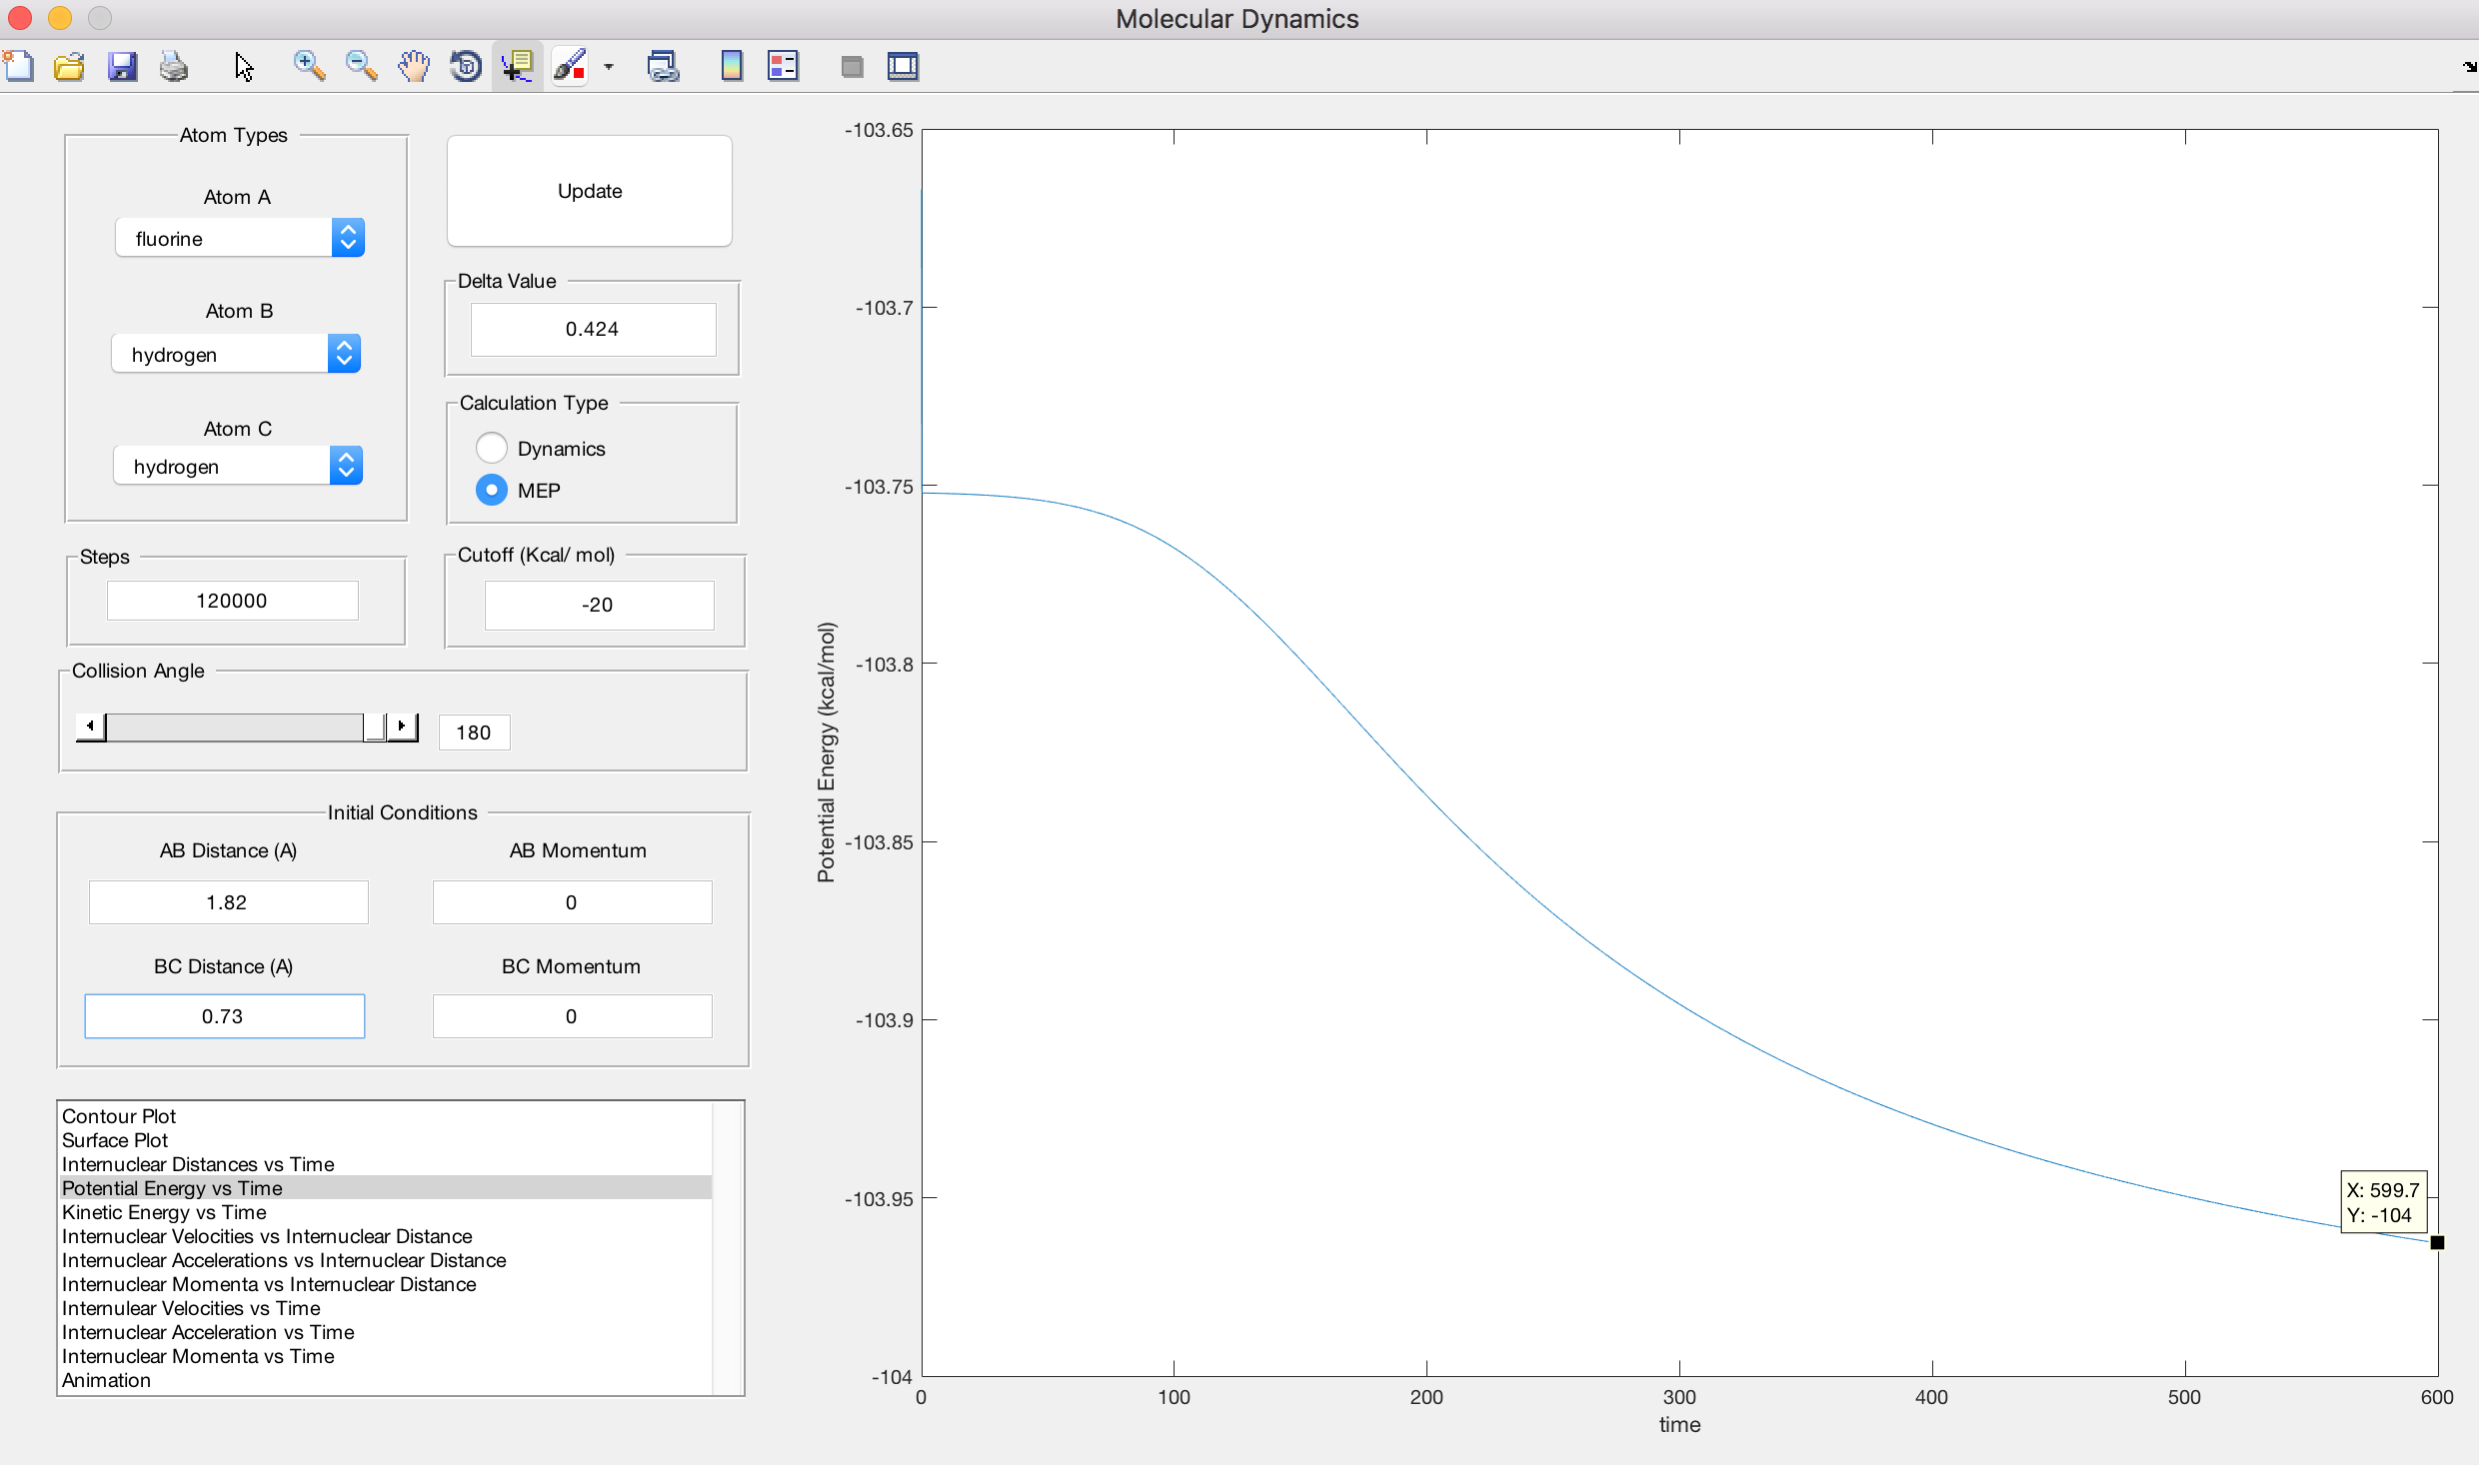Select Contour Plot in the list
The height and width of the screenshot is (1465, 2479).
119,1116
